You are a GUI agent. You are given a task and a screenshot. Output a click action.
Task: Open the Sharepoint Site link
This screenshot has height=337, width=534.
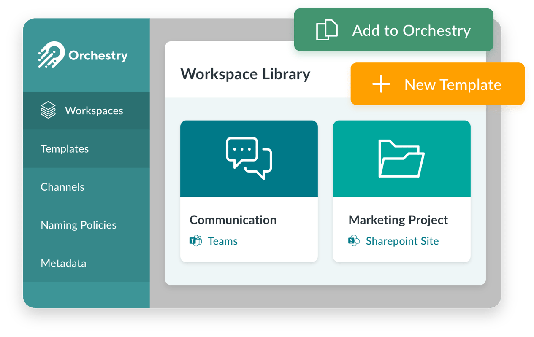click(402, 241)
